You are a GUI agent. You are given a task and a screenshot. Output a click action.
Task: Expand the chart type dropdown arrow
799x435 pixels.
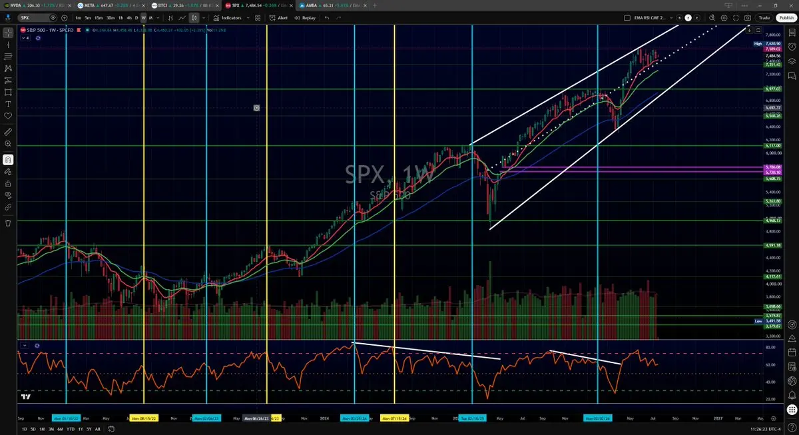pyautogui.click(x=204, y=17)
